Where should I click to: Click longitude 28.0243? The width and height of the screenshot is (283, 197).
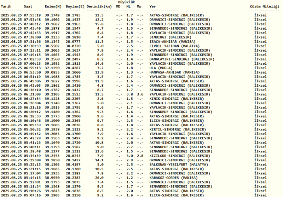pyautogui.click(x=73, y=156)
